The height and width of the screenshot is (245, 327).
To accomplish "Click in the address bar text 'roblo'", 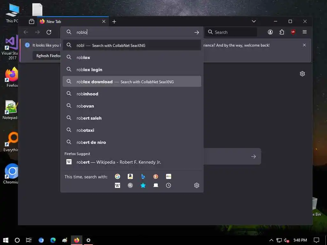I will tap(82, 32).
